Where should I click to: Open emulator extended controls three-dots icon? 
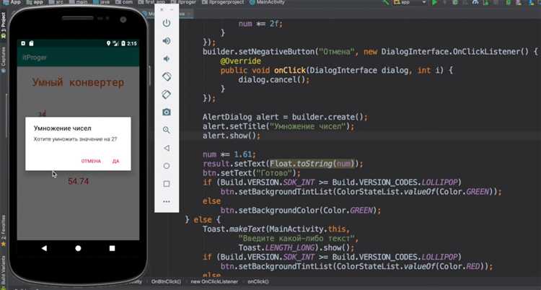click(x=167, y=201)
